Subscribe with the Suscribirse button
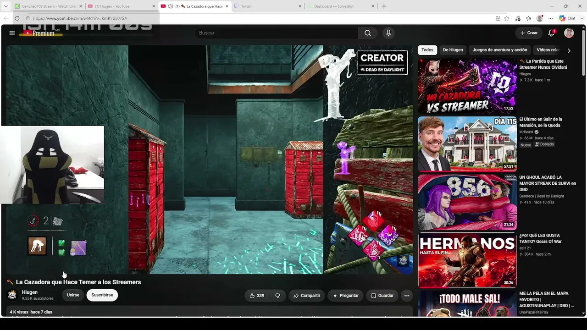 102,295
